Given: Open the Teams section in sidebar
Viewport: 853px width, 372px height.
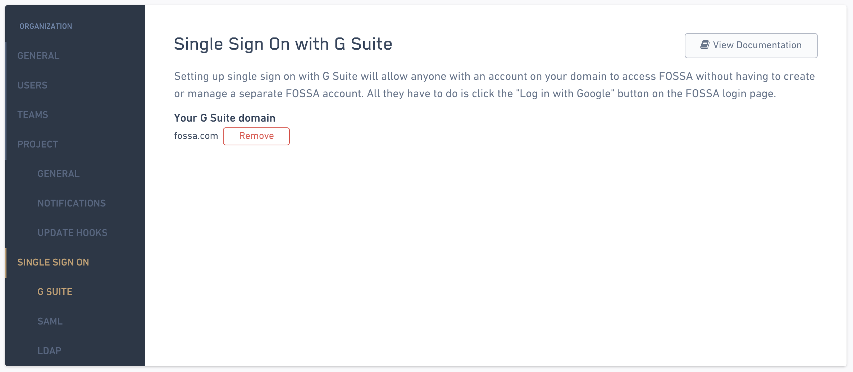Looking at the screenshot, I should (33, 115).
